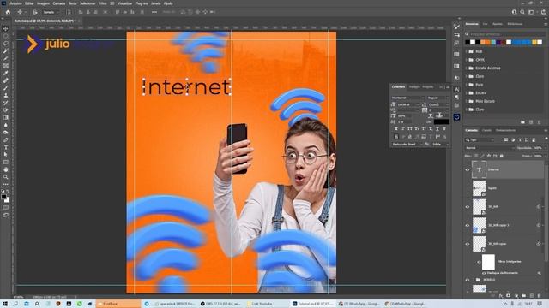Hide the Internet text layer
The height and width of the screenshot is (308, 549).
point(467,170)
